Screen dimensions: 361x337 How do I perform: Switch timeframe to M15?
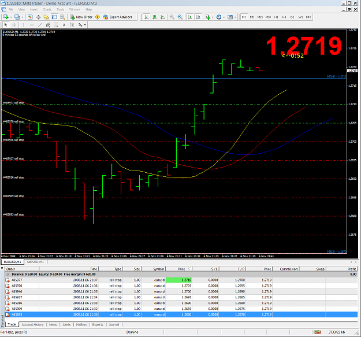(260, 17)
